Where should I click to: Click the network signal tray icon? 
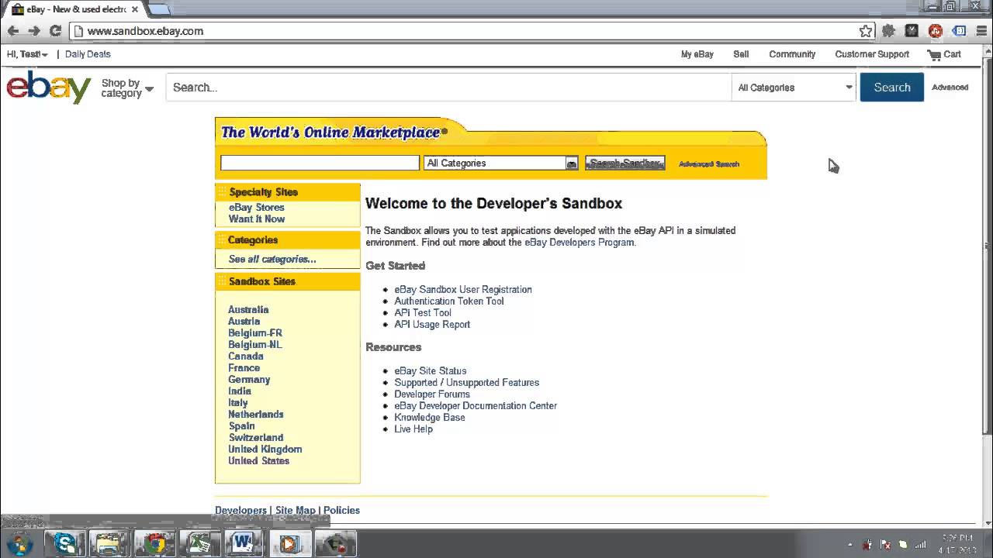pos(921,544)
